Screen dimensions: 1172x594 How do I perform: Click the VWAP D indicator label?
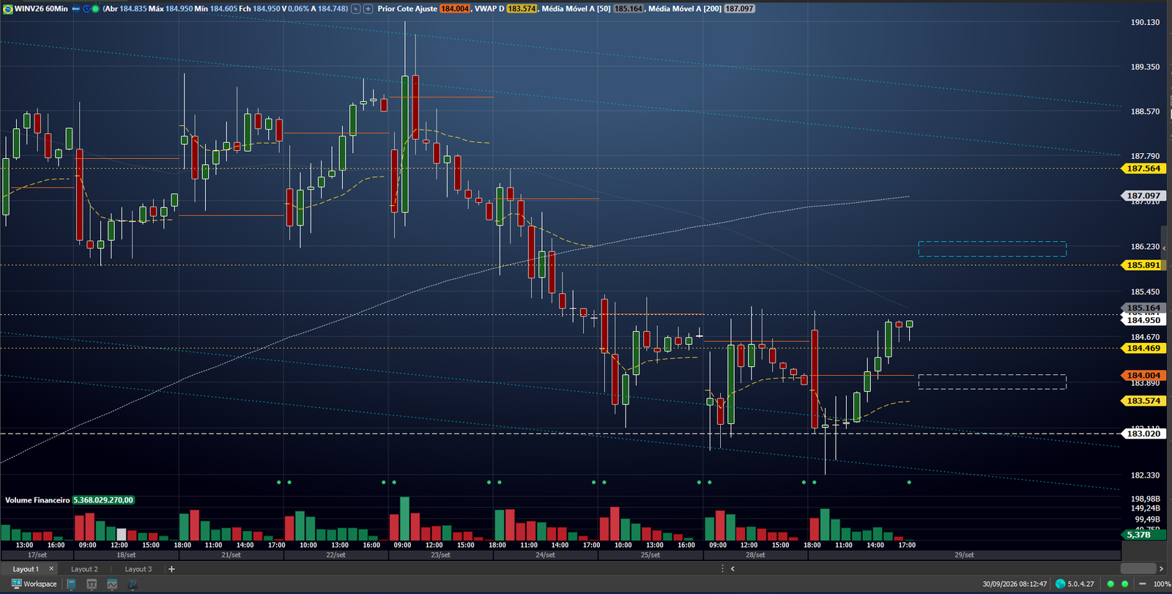point(489,9)
